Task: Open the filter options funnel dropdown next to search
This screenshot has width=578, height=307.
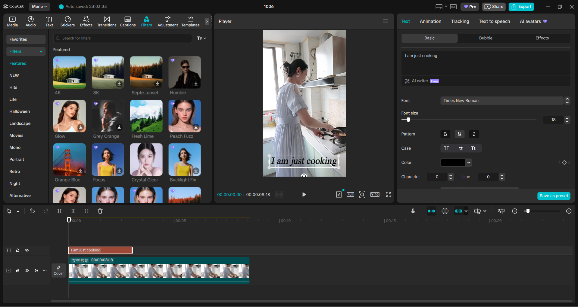Action: (201, 38)
